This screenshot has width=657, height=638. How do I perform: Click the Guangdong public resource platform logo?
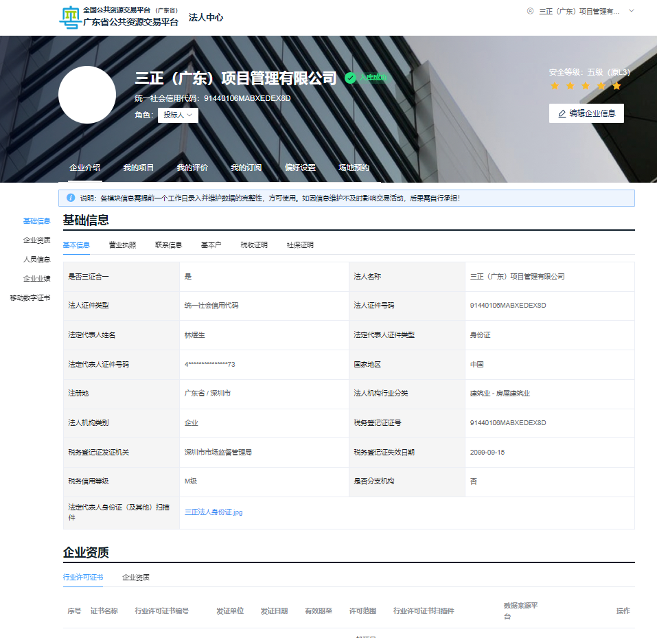click(119, 17)
